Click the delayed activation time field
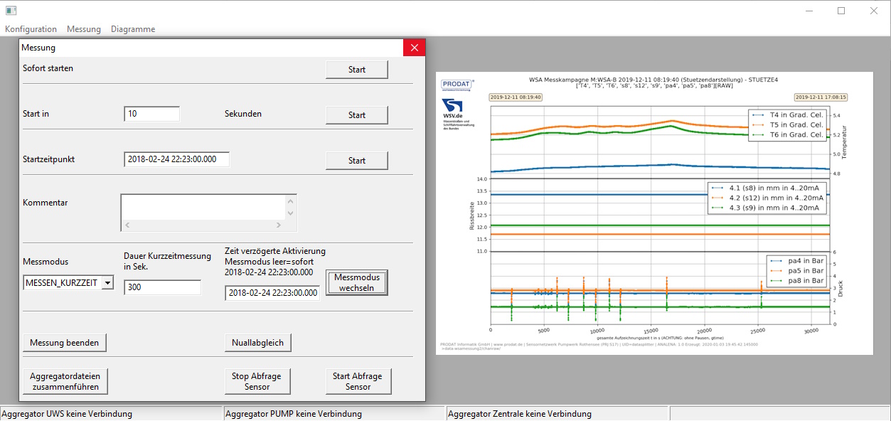 click(x=272, y=292)
